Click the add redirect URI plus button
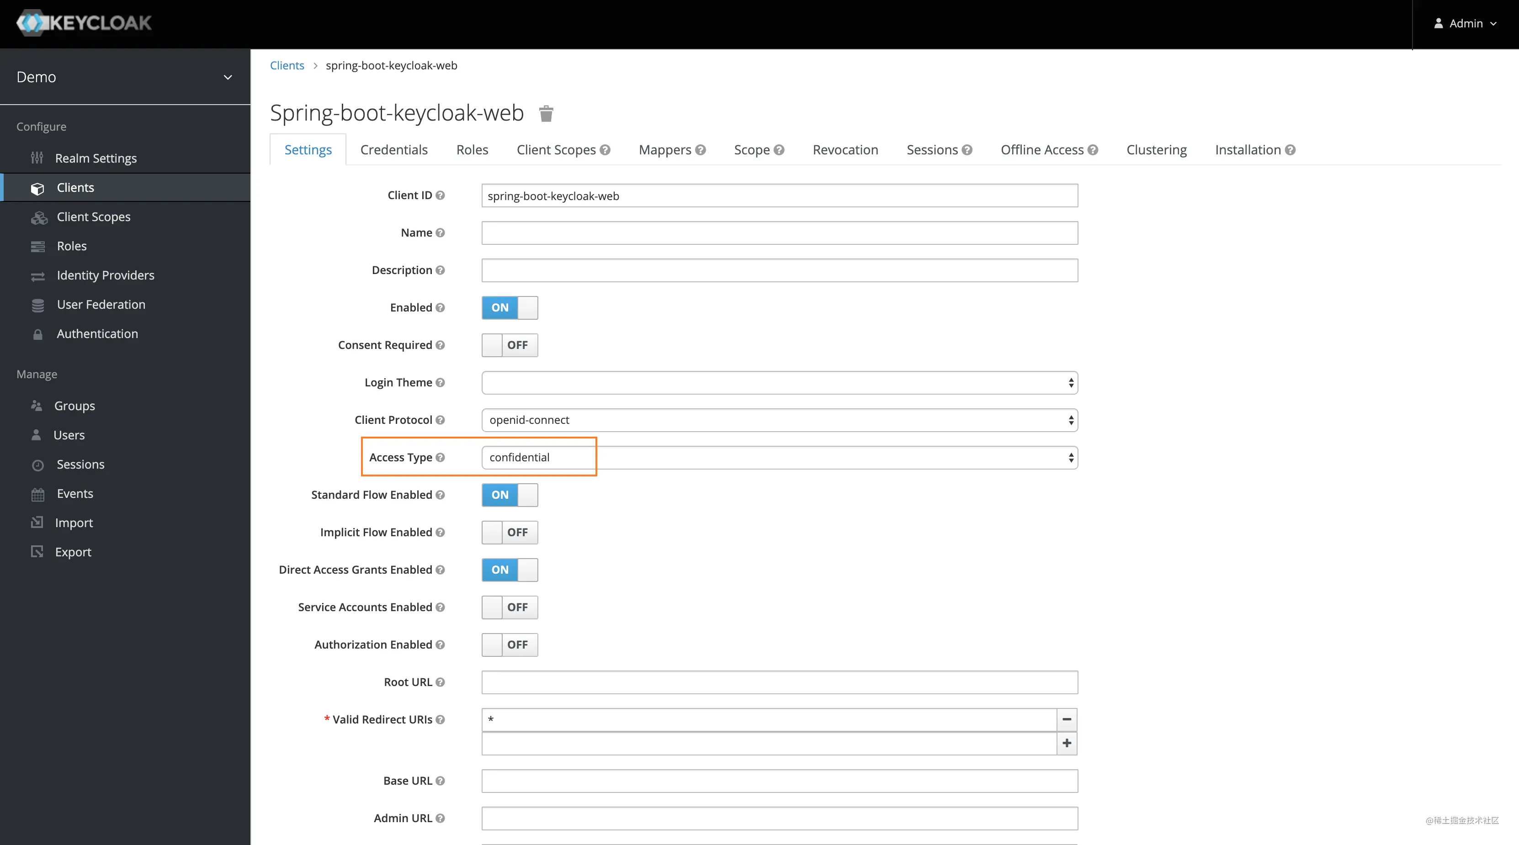This screenshot has width=1519, height=845. (x=1066, y=743)
